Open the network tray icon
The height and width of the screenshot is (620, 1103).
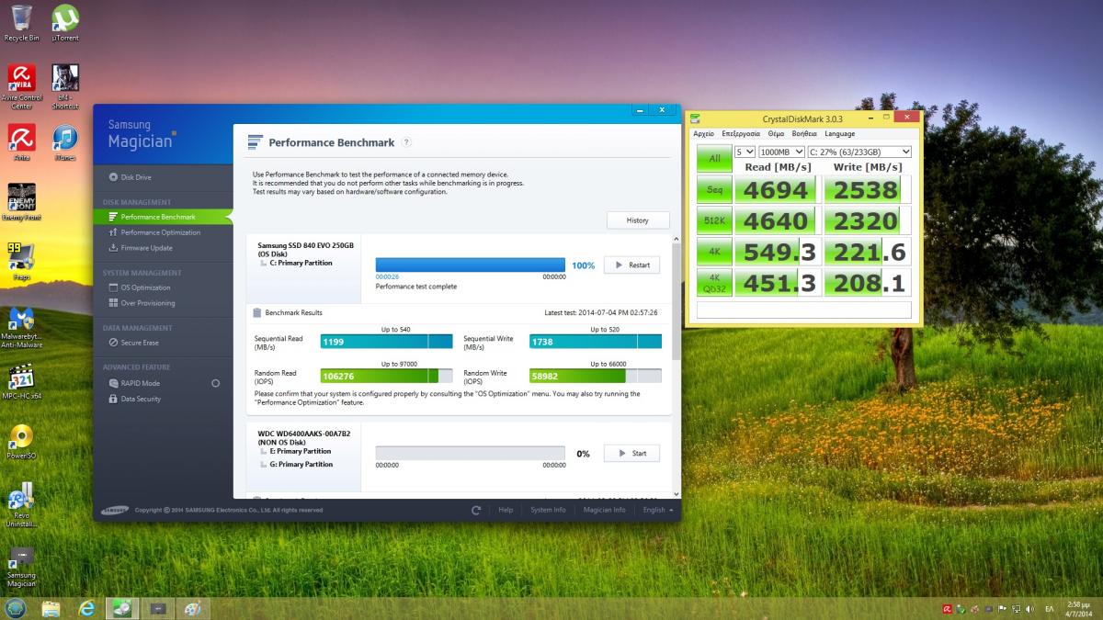coord(1015,609)
